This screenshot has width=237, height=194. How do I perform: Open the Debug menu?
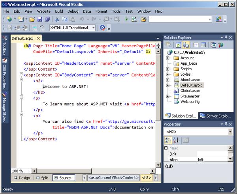(73, 11)
